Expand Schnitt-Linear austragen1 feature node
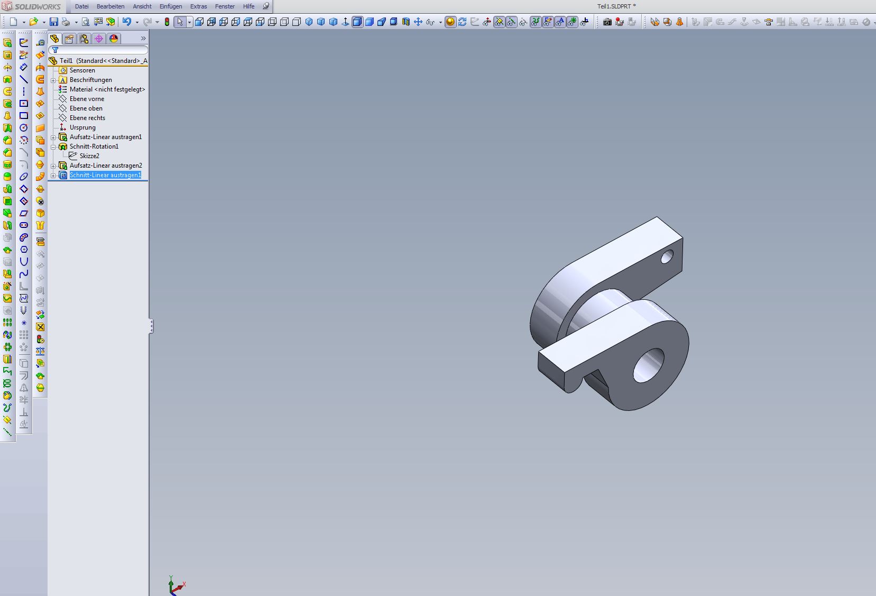The width and height of the screenshot is (876, 596). coord(53,176)
